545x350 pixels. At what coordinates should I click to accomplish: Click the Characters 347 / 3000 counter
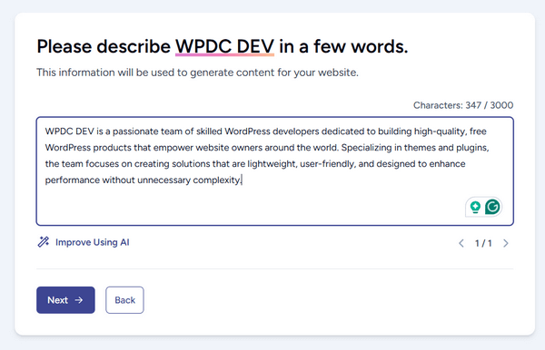click(463, 105)
